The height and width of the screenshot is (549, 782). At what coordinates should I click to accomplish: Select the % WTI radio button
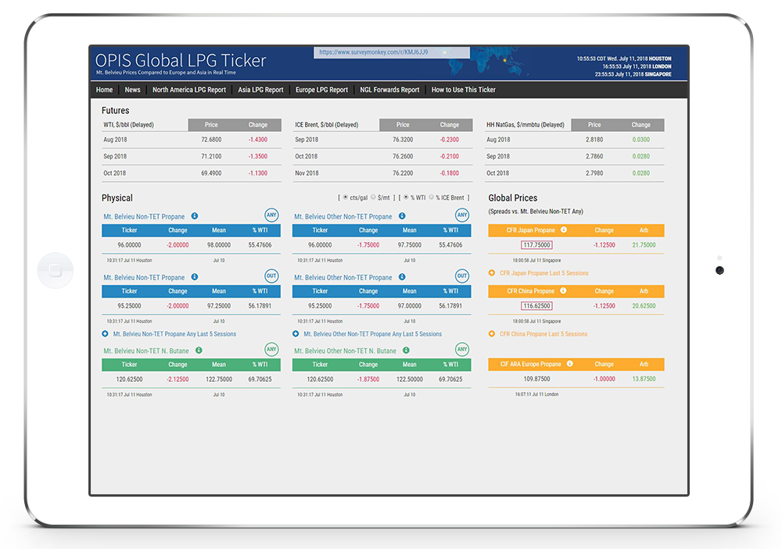coord(406,198)
